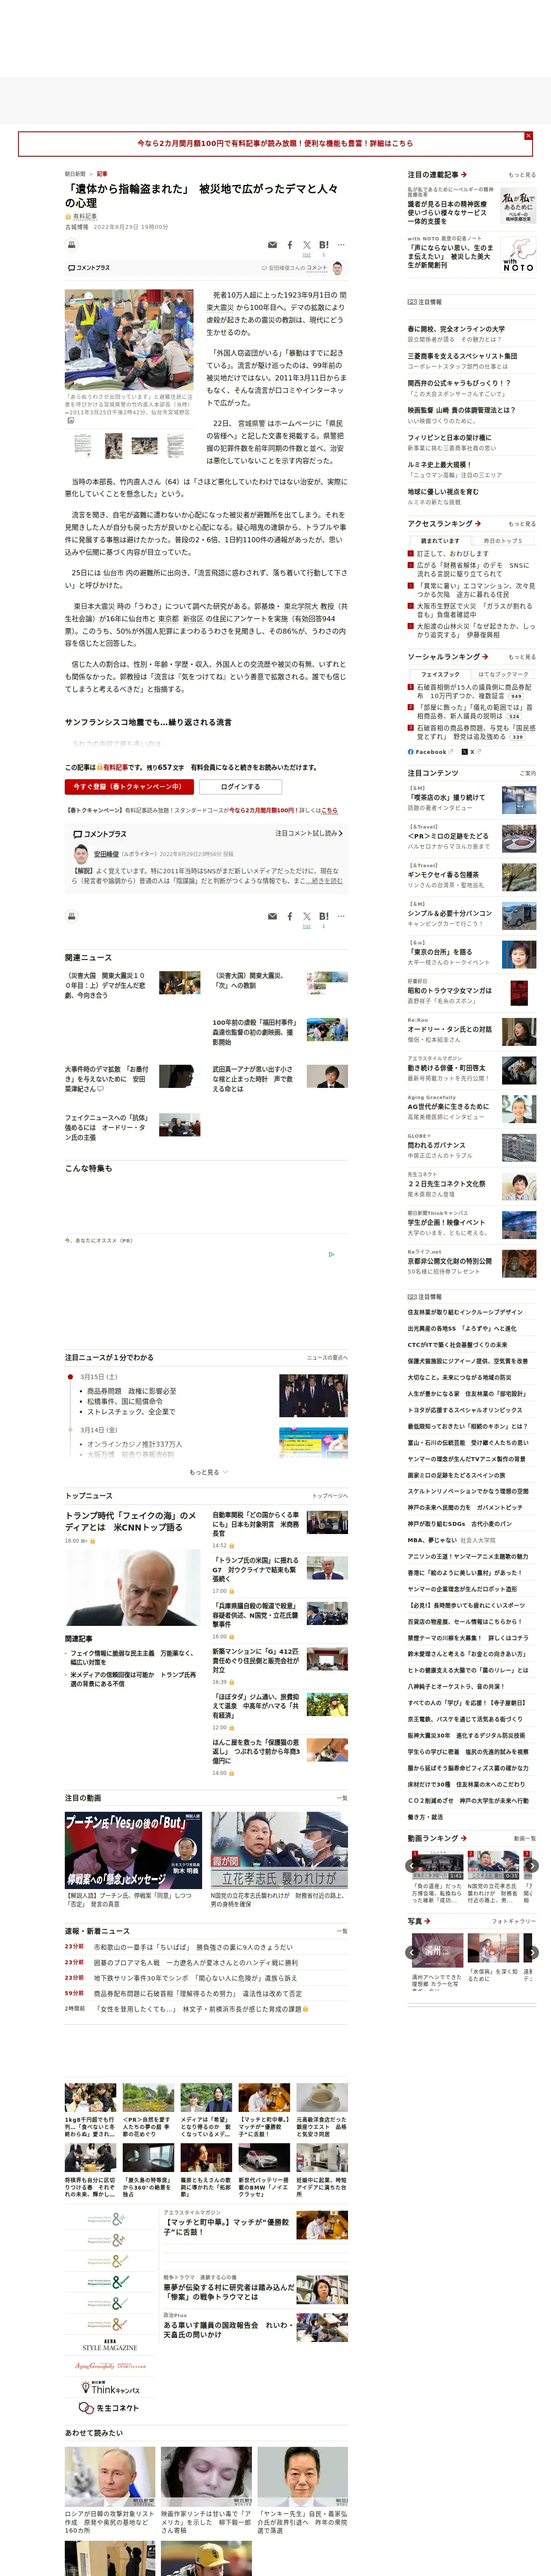Open ソーシャルランキング arrow heading

(447, 657)
